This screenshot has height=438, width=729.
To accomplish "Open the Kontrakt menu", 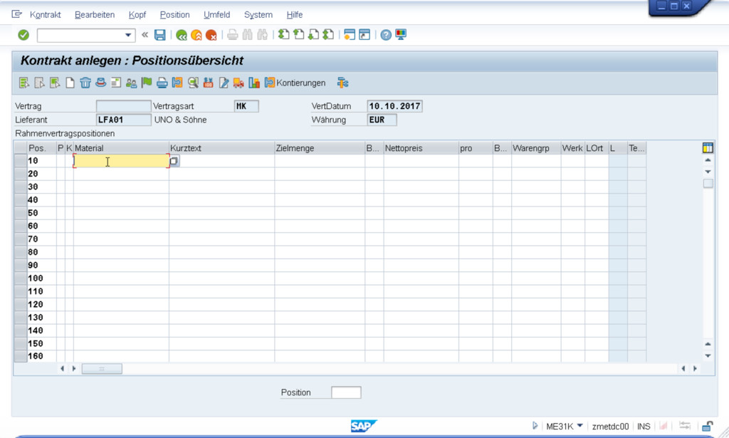I will click(45, 15).
